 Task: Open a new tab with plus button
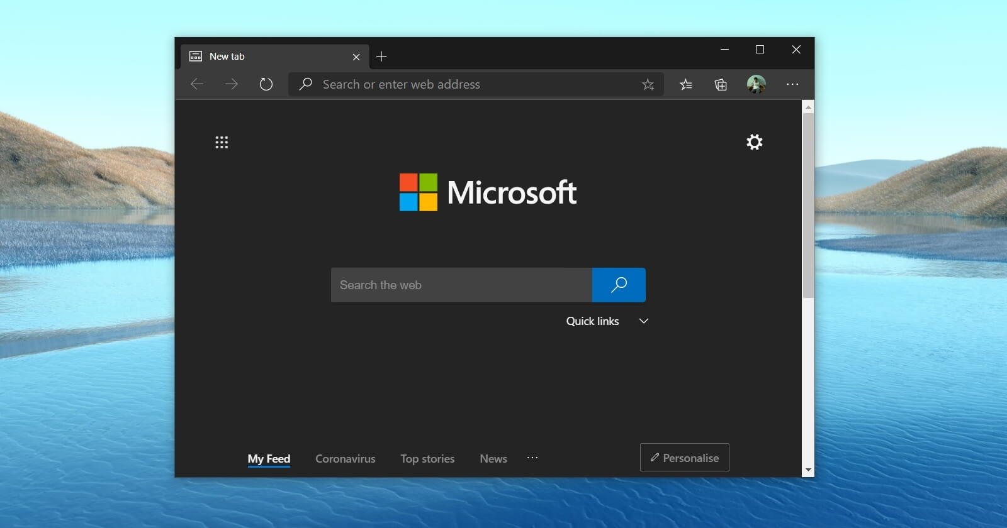(381, 57)
